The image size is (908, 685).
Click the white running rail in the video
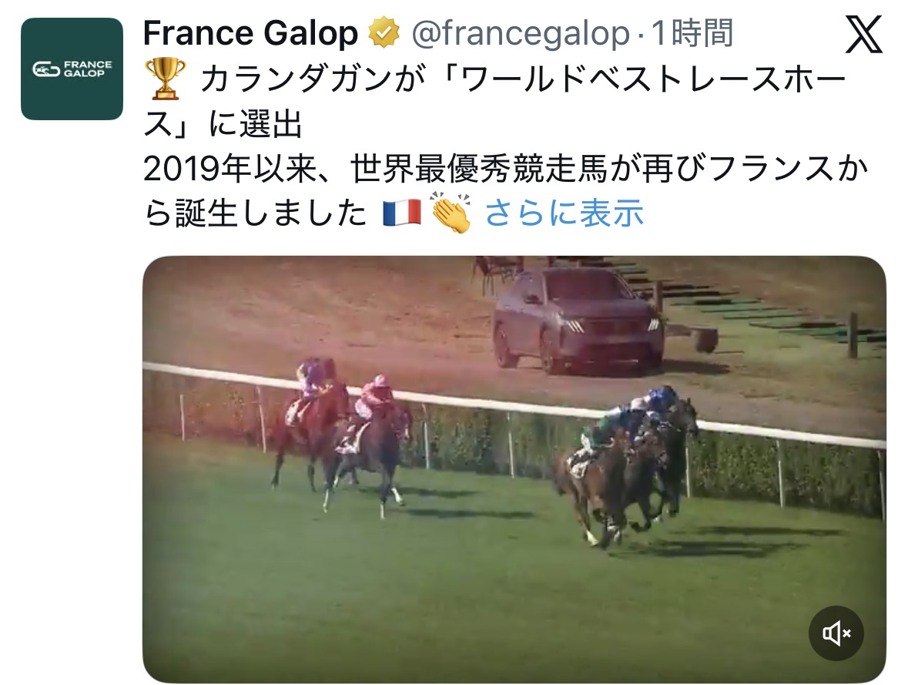(514, 405)
